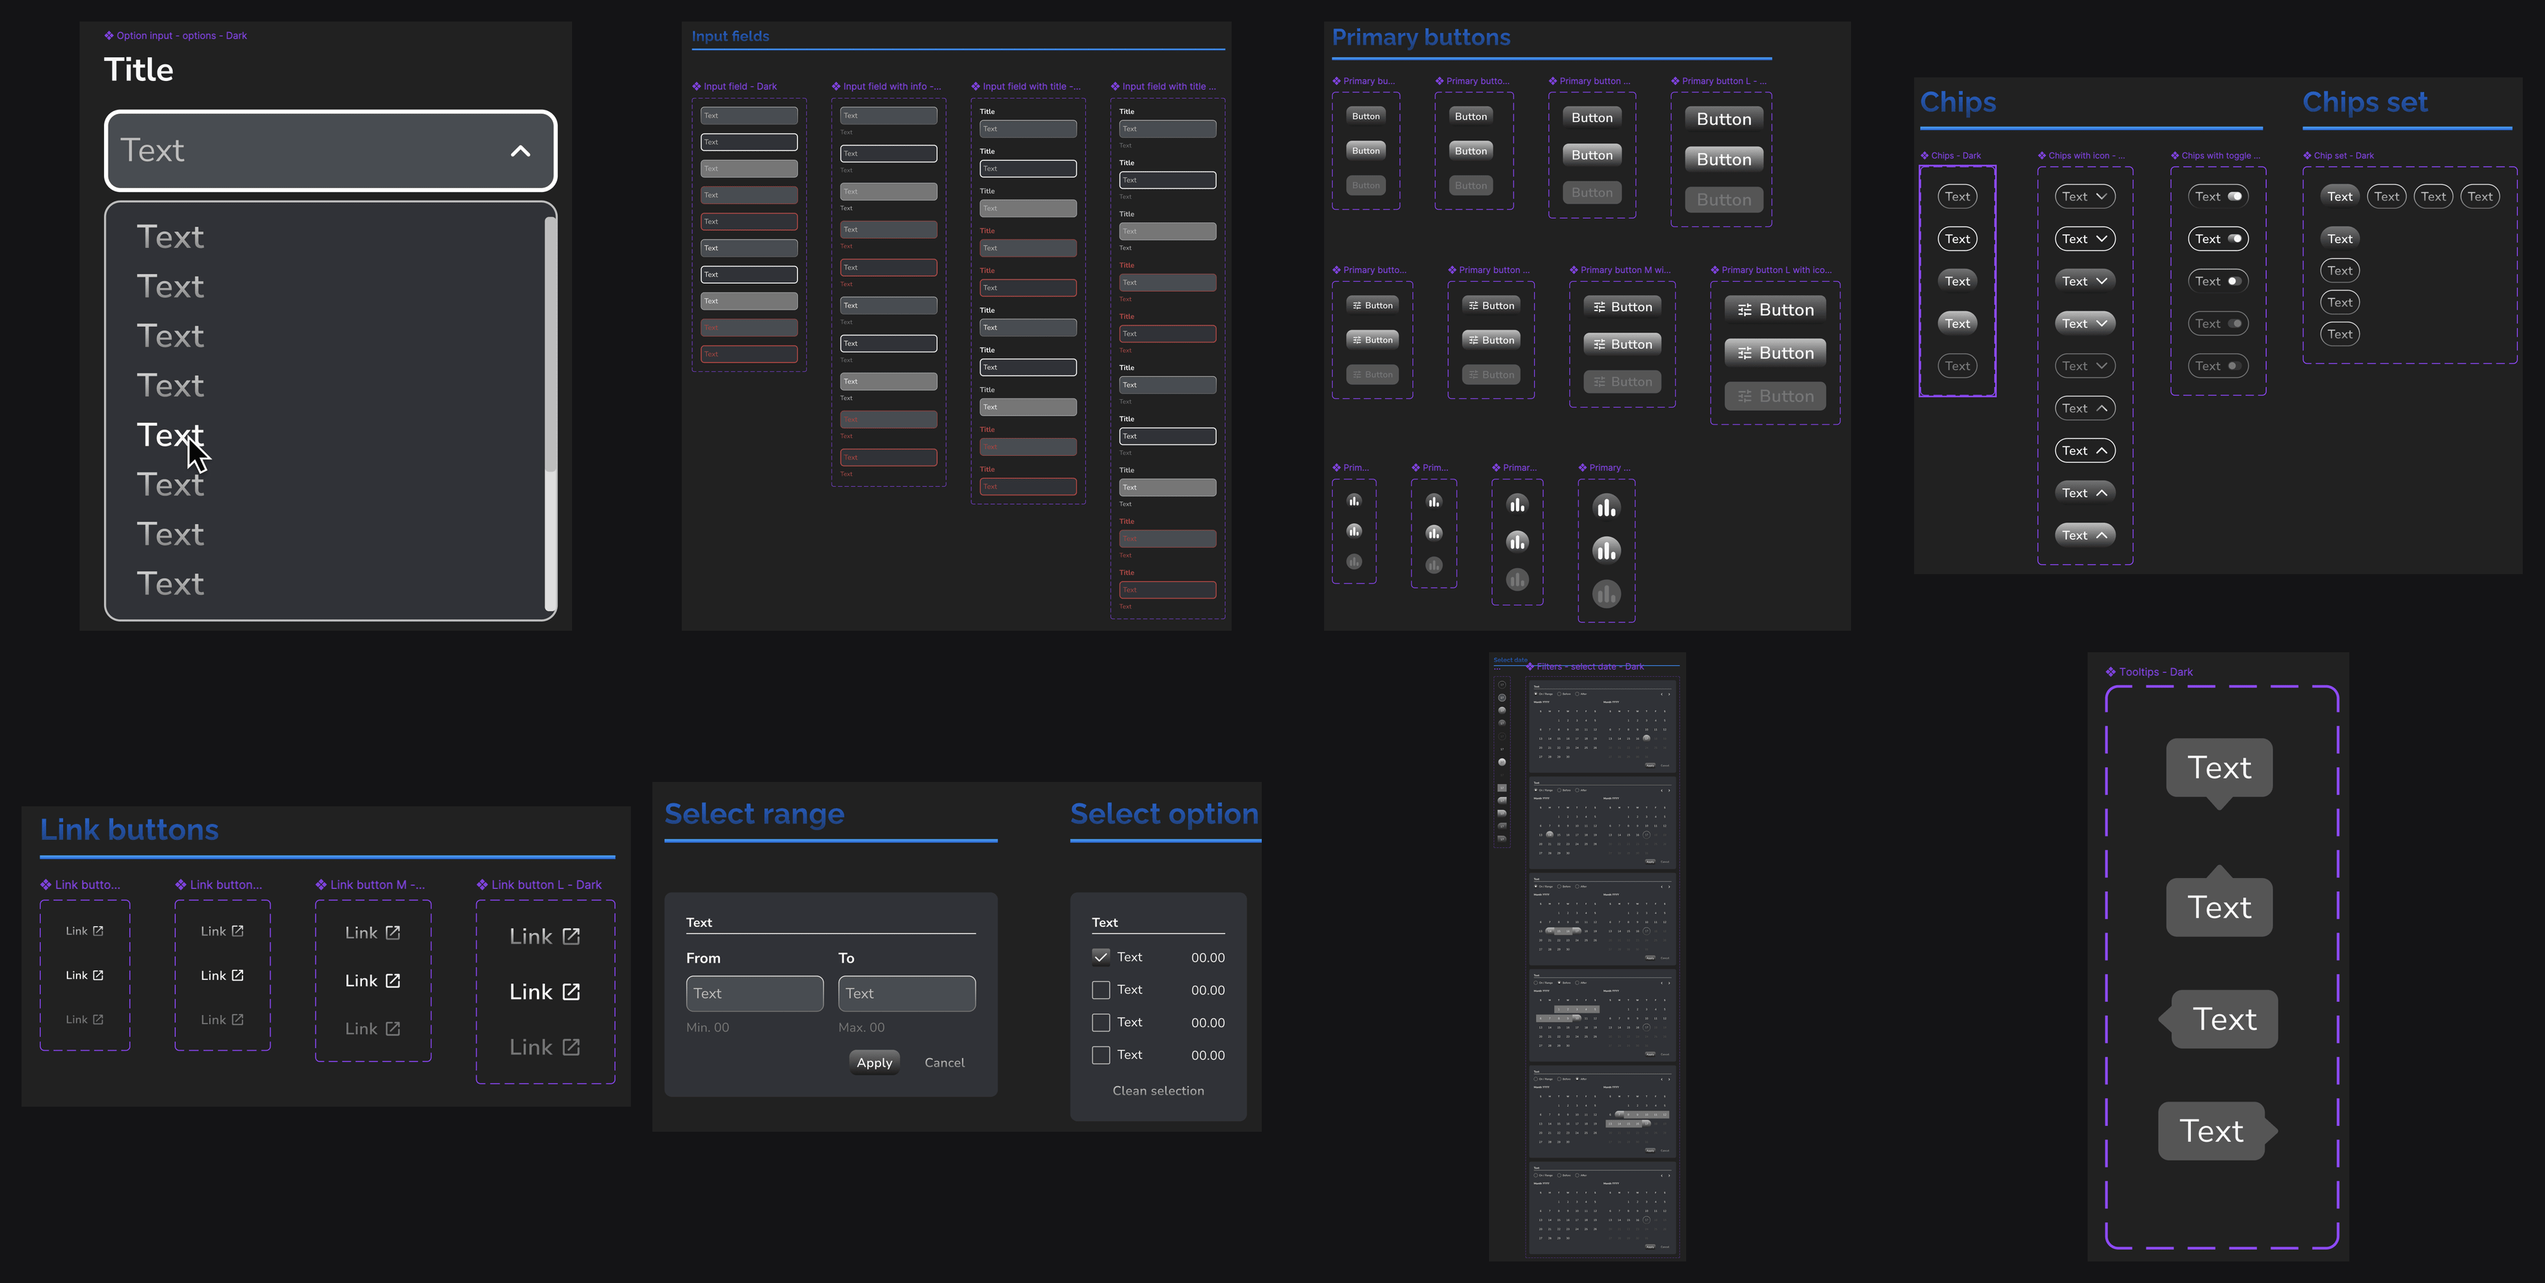Click the tooltip with the arrow pointing left

(x=2219, y=1019)
